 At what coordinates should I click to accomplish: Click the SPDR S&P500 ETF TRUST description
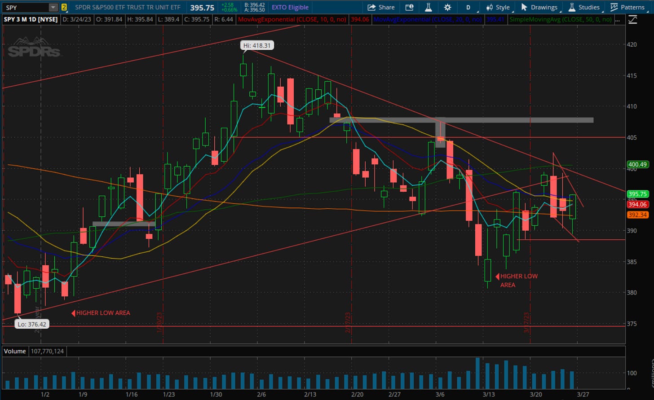pyautogui.click(x=128, y=7)
